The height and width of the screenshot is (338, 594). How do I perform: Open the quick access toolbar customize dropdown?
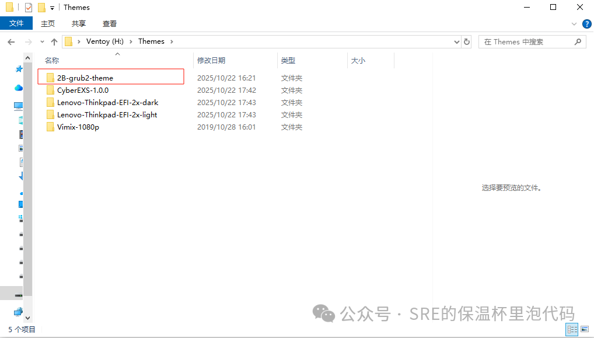point(51,7)
